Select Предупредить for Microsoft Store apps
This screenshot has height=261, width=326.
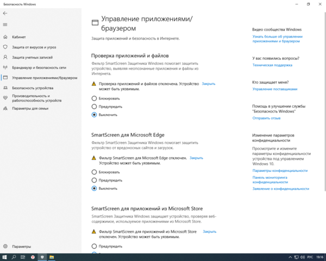click(x=107, y=246)
